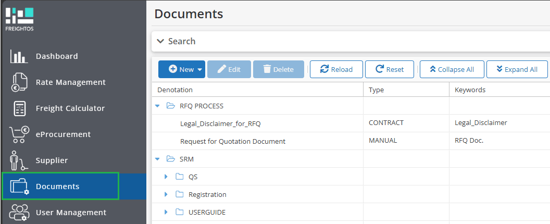Click Collapse All button
Viewport: 550px width, 224px height.
(x=452, y=69)
